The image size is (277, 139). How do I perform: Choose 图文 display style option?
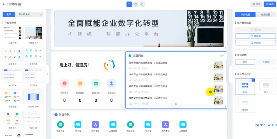click(266, 87)
